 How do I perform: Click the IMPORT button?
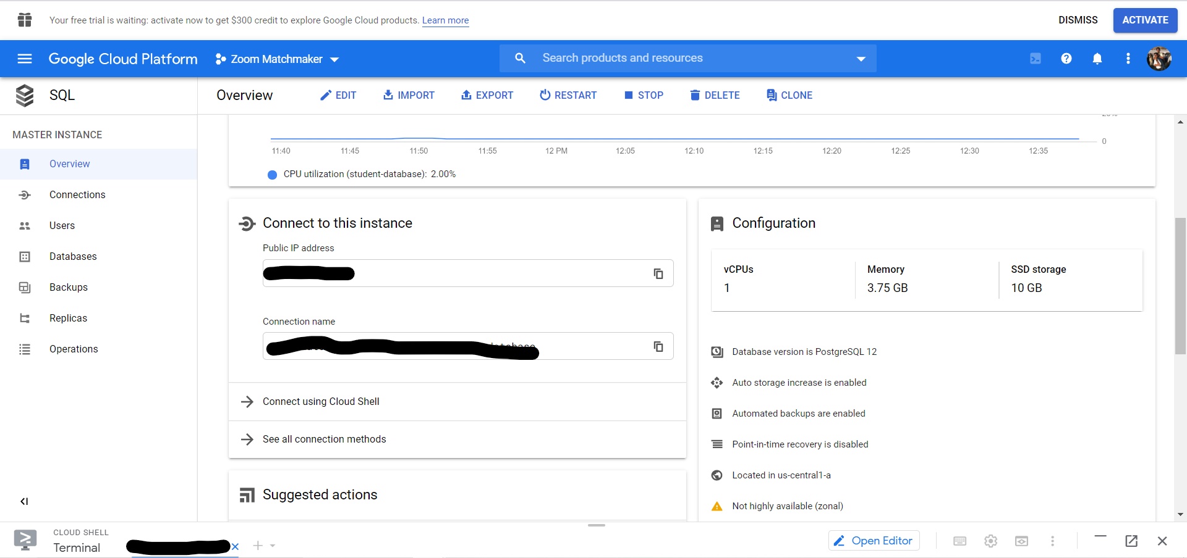[409, 95]
